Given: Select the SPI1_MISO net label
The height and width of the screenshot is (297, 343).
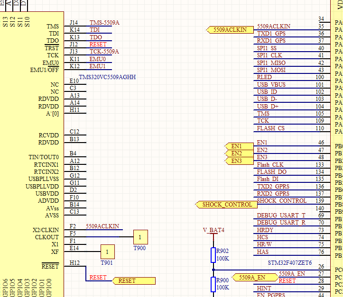Looking at the screenshot, I should tap(271, 63).
